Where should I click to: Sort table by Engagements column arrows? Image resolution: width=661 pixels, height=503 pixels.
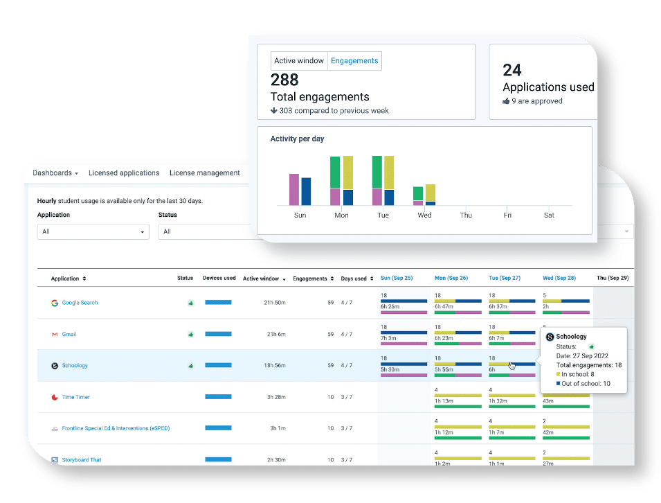coord(332,279)
